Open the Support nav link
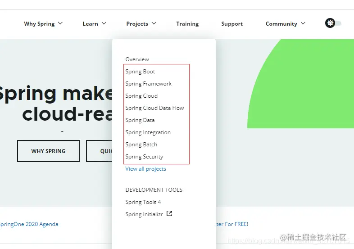Image resolution: width=354 pixels, height=249 pixels. pyautogui.click(x=232, y=24)
